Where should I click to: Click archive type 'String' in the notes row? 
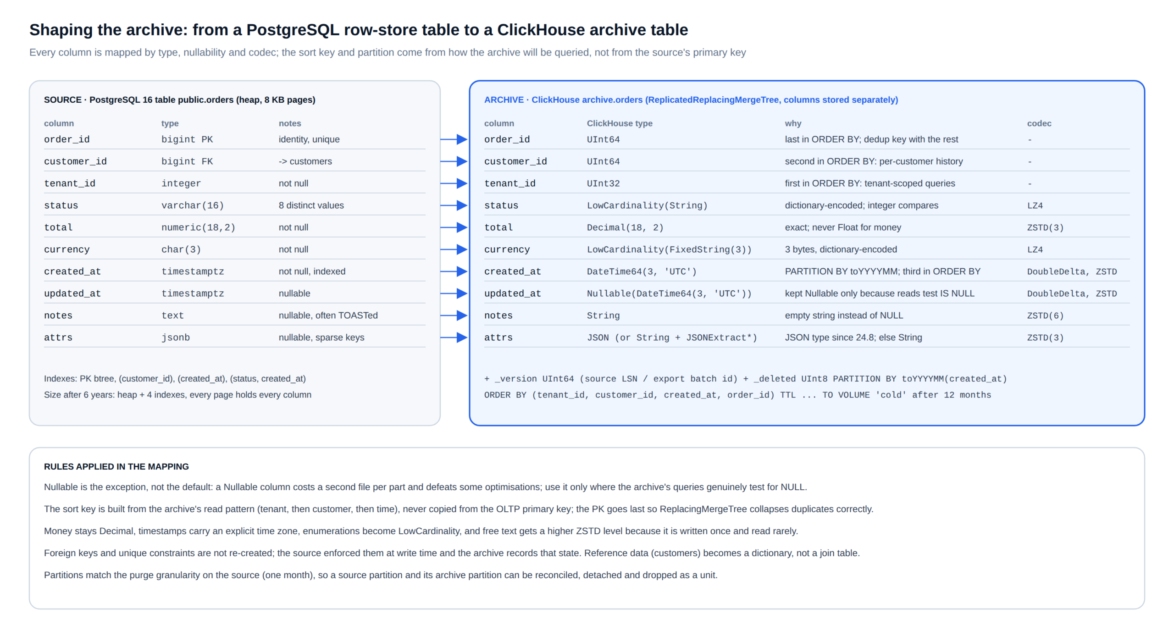point(603,315)
